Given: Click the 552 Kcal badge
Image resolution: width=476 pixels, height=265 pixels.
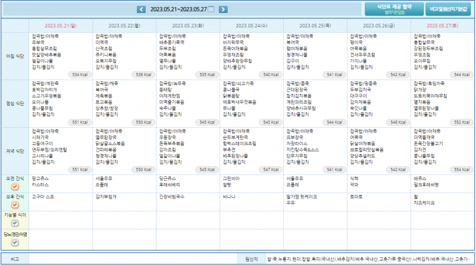Looking at the screenshot, I should pyautogui.click(x=462, y=122).
